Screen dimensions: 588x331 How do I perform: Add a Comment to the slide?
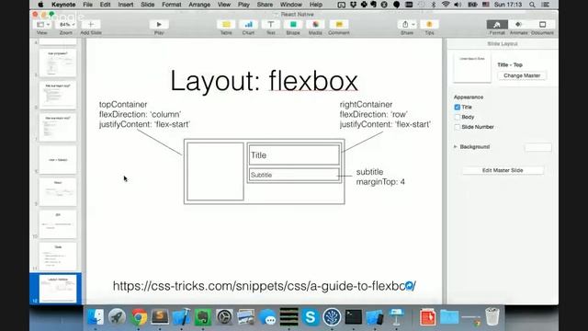tap(339, 25)
